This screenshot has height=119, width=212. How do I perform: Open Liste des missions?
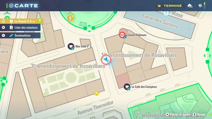point(20,28)
